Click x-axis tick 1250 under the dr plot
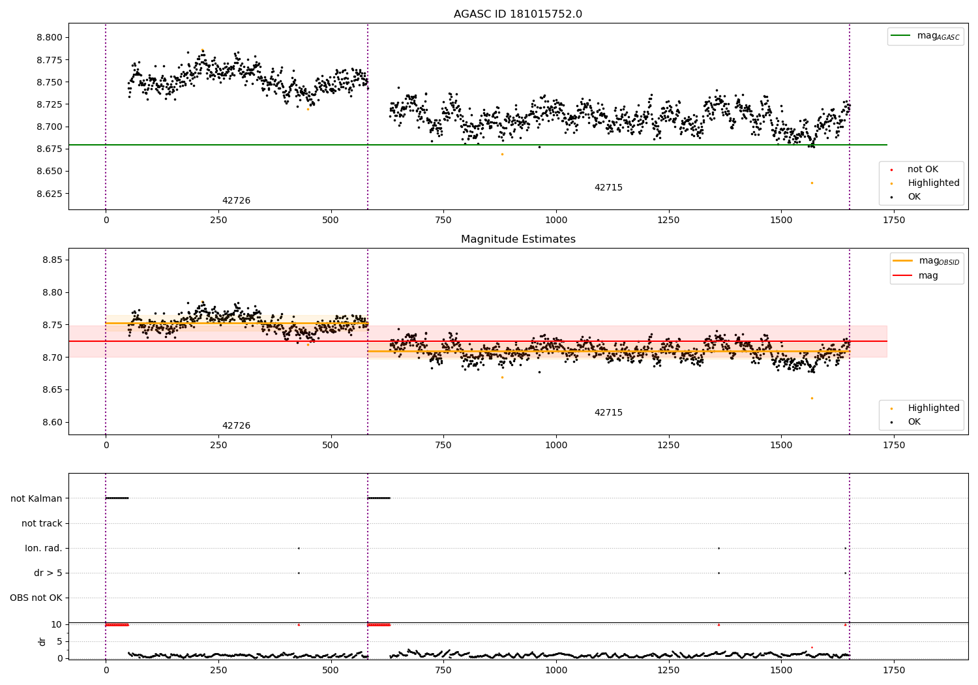The height and width of the screenshot is (685, 978). [669, 671]
